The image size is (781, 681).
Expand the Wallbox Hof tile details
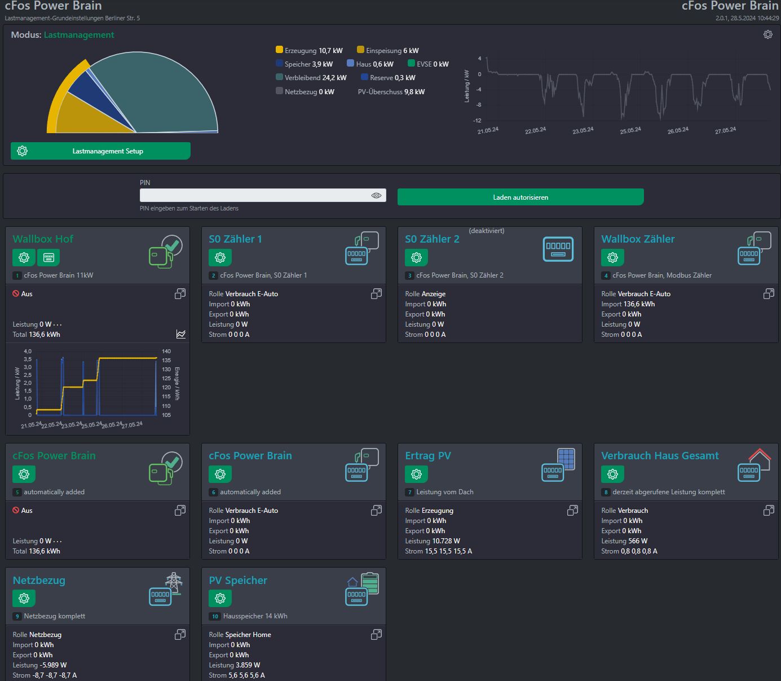coord(180,294)
